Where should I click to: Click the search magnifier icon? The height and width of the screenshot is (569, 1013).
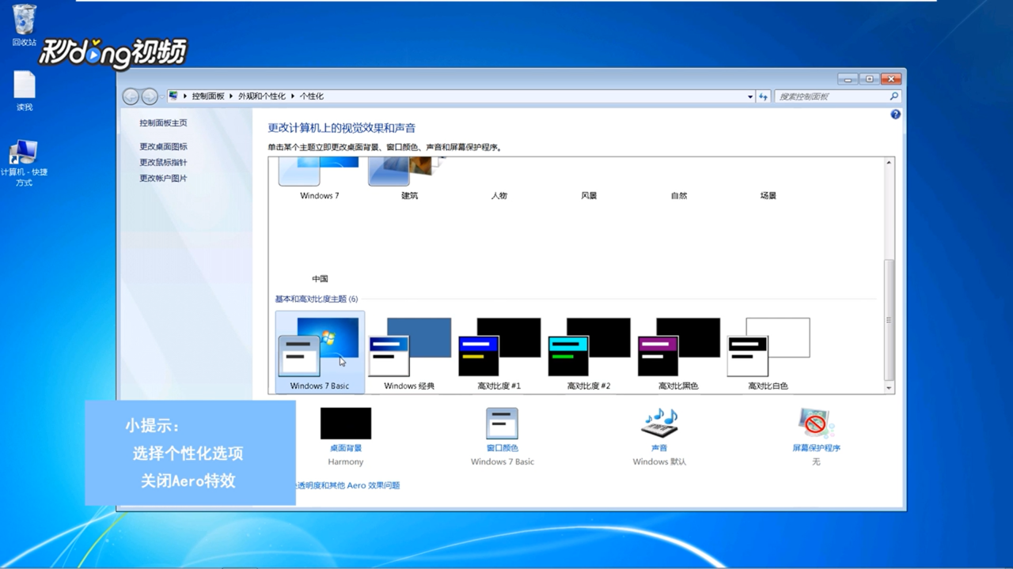(894, 96)
